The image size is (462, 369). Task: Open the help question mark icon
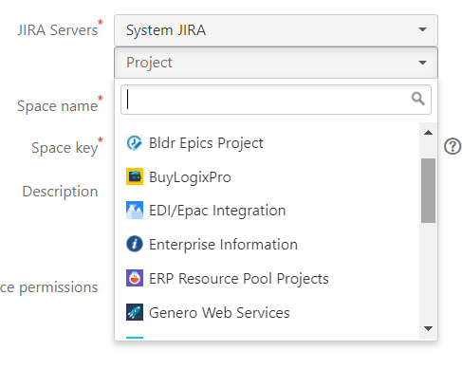[453, 146]
